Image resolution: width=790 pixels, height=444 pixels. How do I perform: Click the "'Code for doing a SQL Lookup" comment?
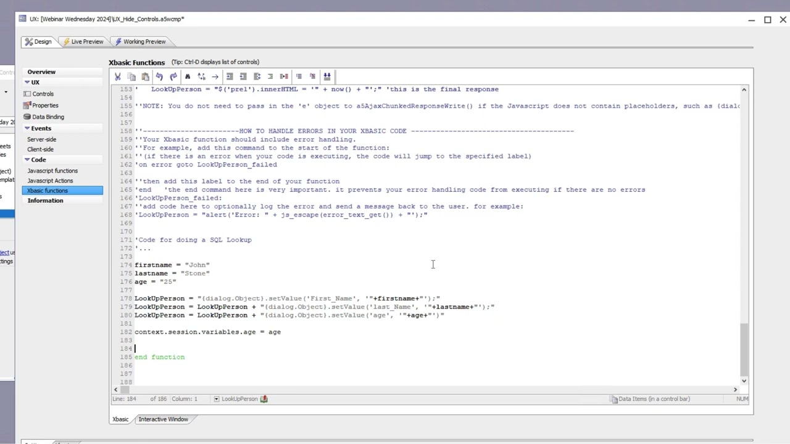tap(193, 240)
